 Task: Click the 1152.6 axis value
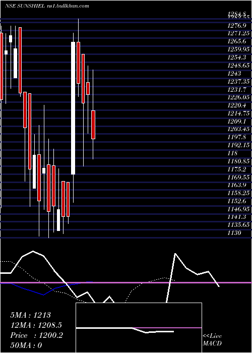(x=237, y=201)
